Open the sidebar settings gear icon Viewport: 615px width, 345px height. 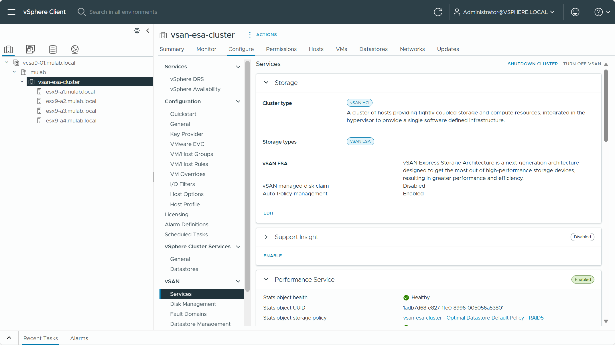137,31
